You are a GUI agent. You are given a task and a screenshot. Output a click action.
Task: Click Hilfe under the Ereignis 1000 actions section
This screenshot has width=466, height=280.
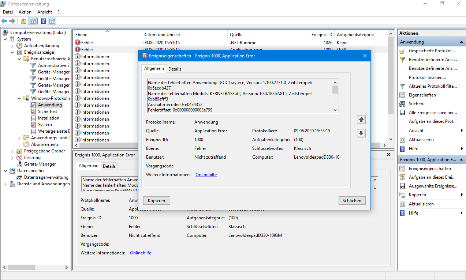pyautogui.click(x=413, y=213)
